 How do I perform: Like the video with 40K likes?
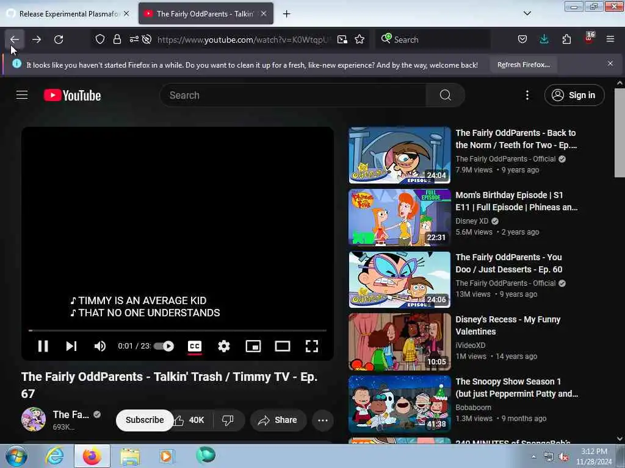[190, 420]
